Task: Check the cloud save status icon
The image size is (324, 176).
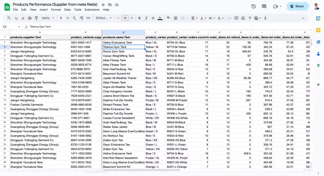Action: (x=117, y=4)
